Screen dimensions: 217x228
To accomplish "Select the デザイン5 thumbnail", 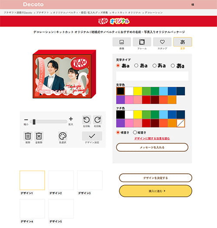I will 61,208.
